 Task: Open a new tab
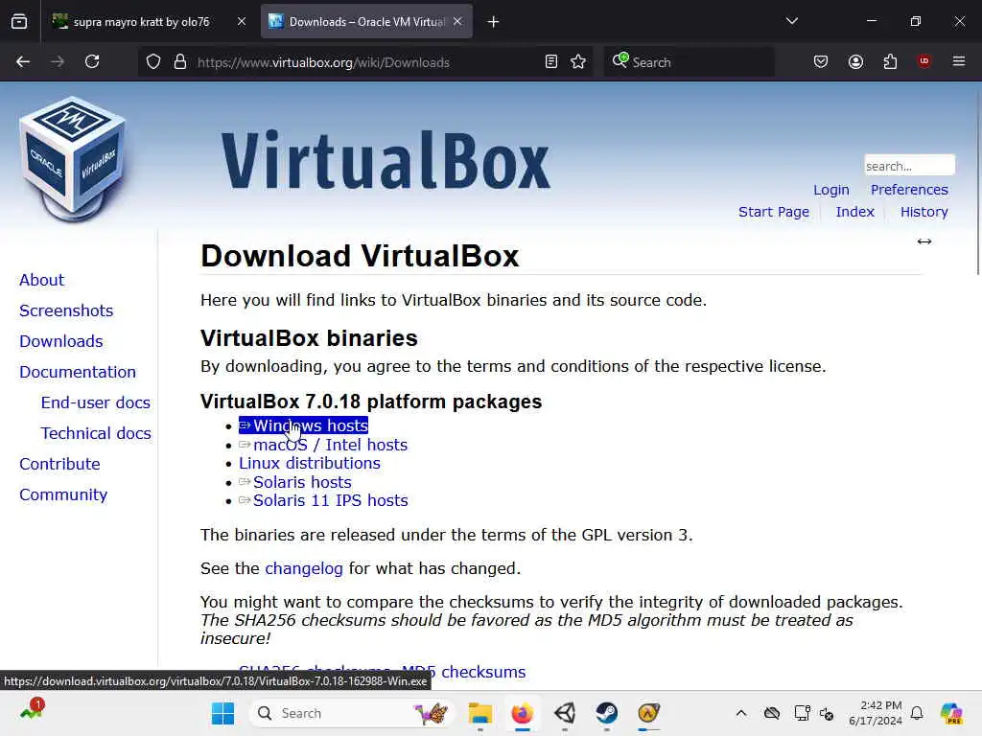494,22
